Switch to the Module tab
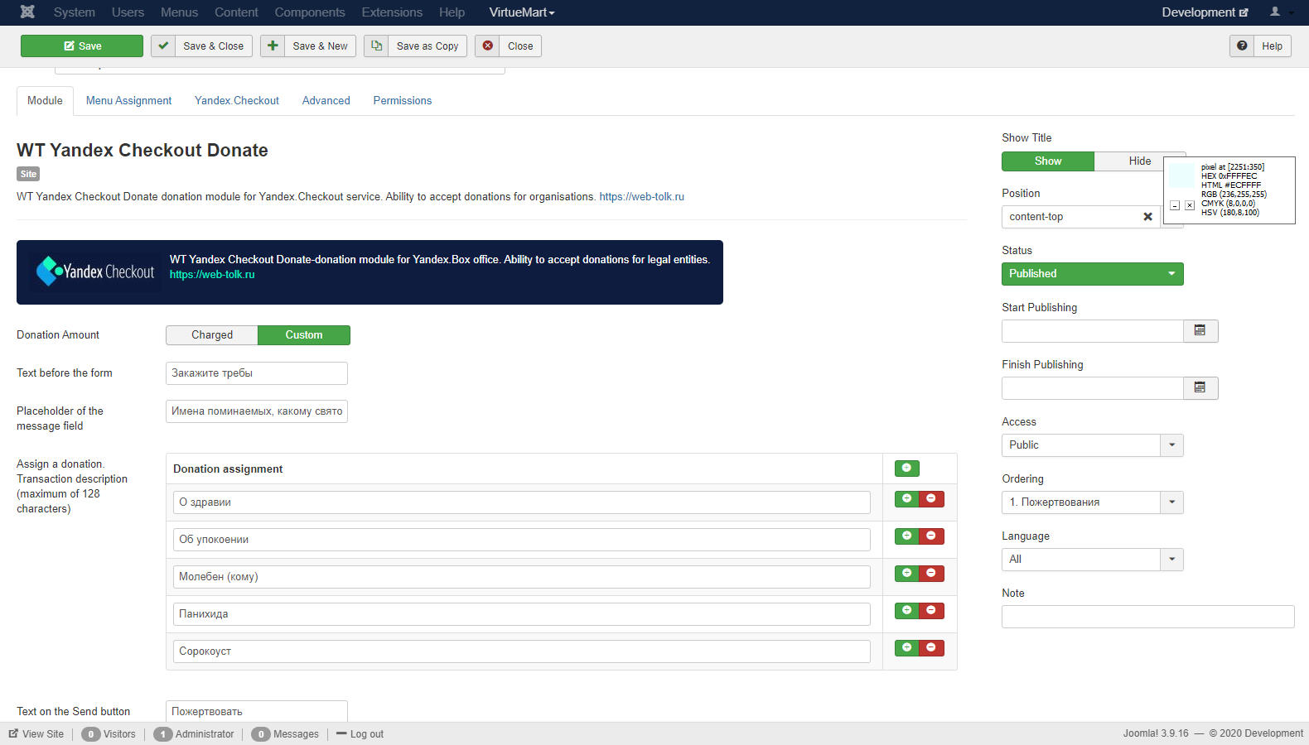The height and width of the screenshot is (745, 1309). [x=45, y=101]
